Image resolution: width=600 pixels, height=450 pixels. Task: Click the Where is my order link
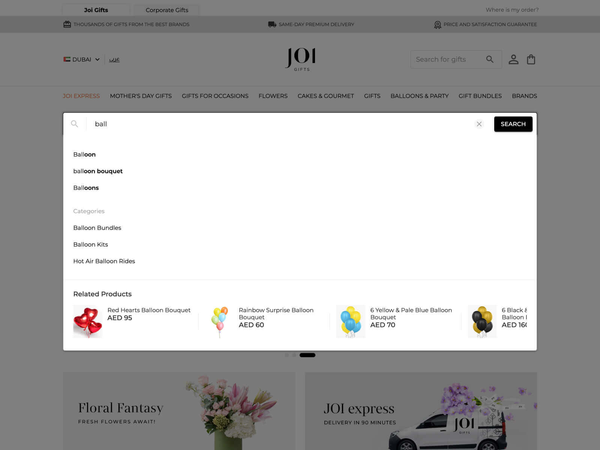[511, 9]
